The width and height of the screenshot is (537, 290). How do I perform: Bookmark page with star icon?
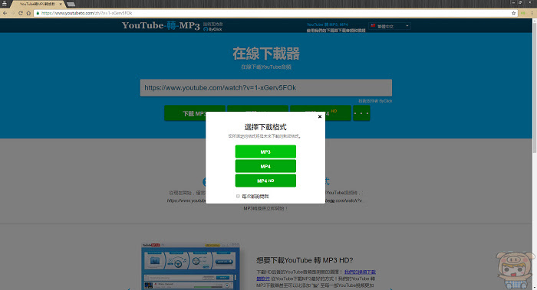513,13
